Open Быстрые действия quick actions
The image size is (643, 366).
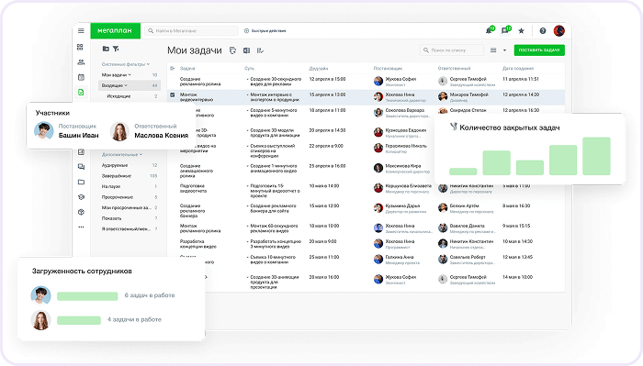pyautogui.click(x=265, y=30)
